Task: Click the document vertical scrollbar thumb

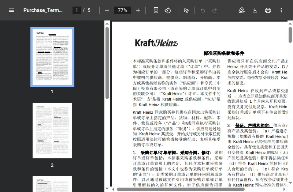Action: point(290,35)
